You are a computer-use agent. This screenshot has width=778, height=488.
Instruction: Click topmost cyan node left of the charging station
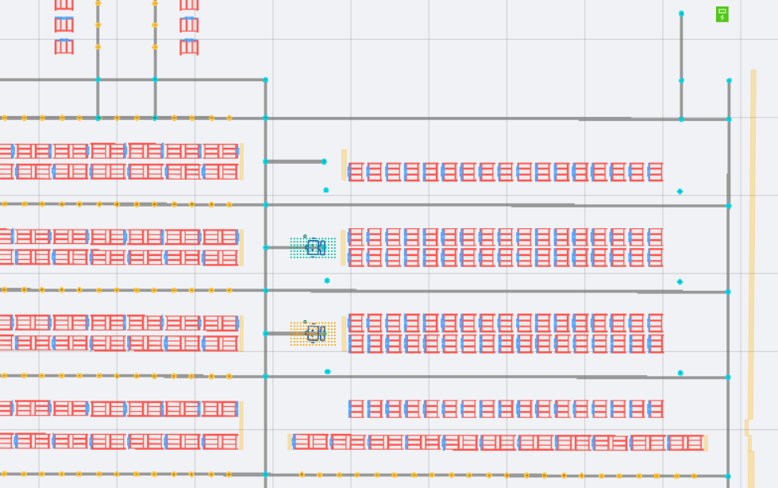coord(681,14)
